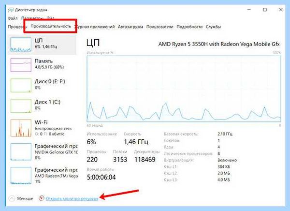Maximize the Task Manager window
This screenshot has width=290, height=211.
265,10
